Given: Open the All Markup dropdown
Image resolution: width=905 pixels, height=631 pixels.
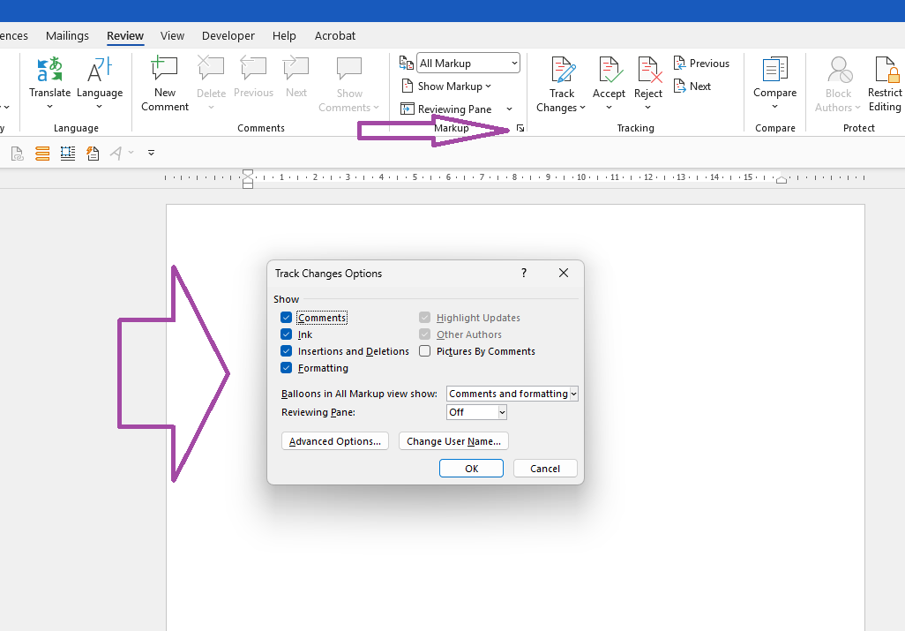Looking at the screenshot, I should pos(468,64).
